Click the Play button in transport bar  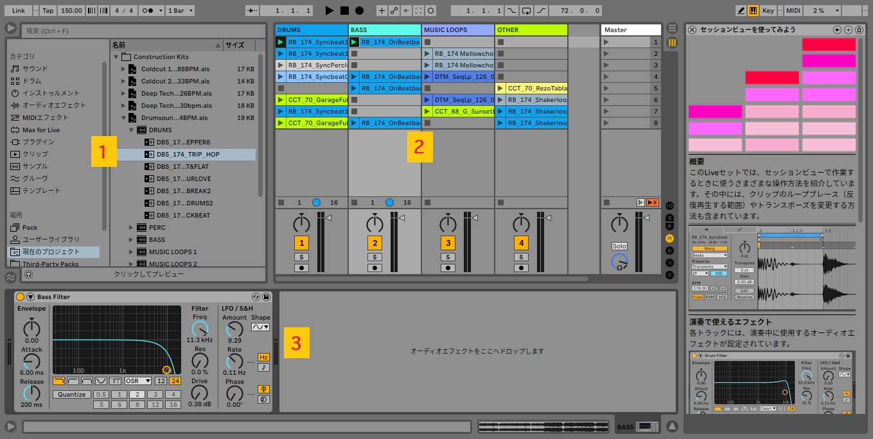coord(330,11)
